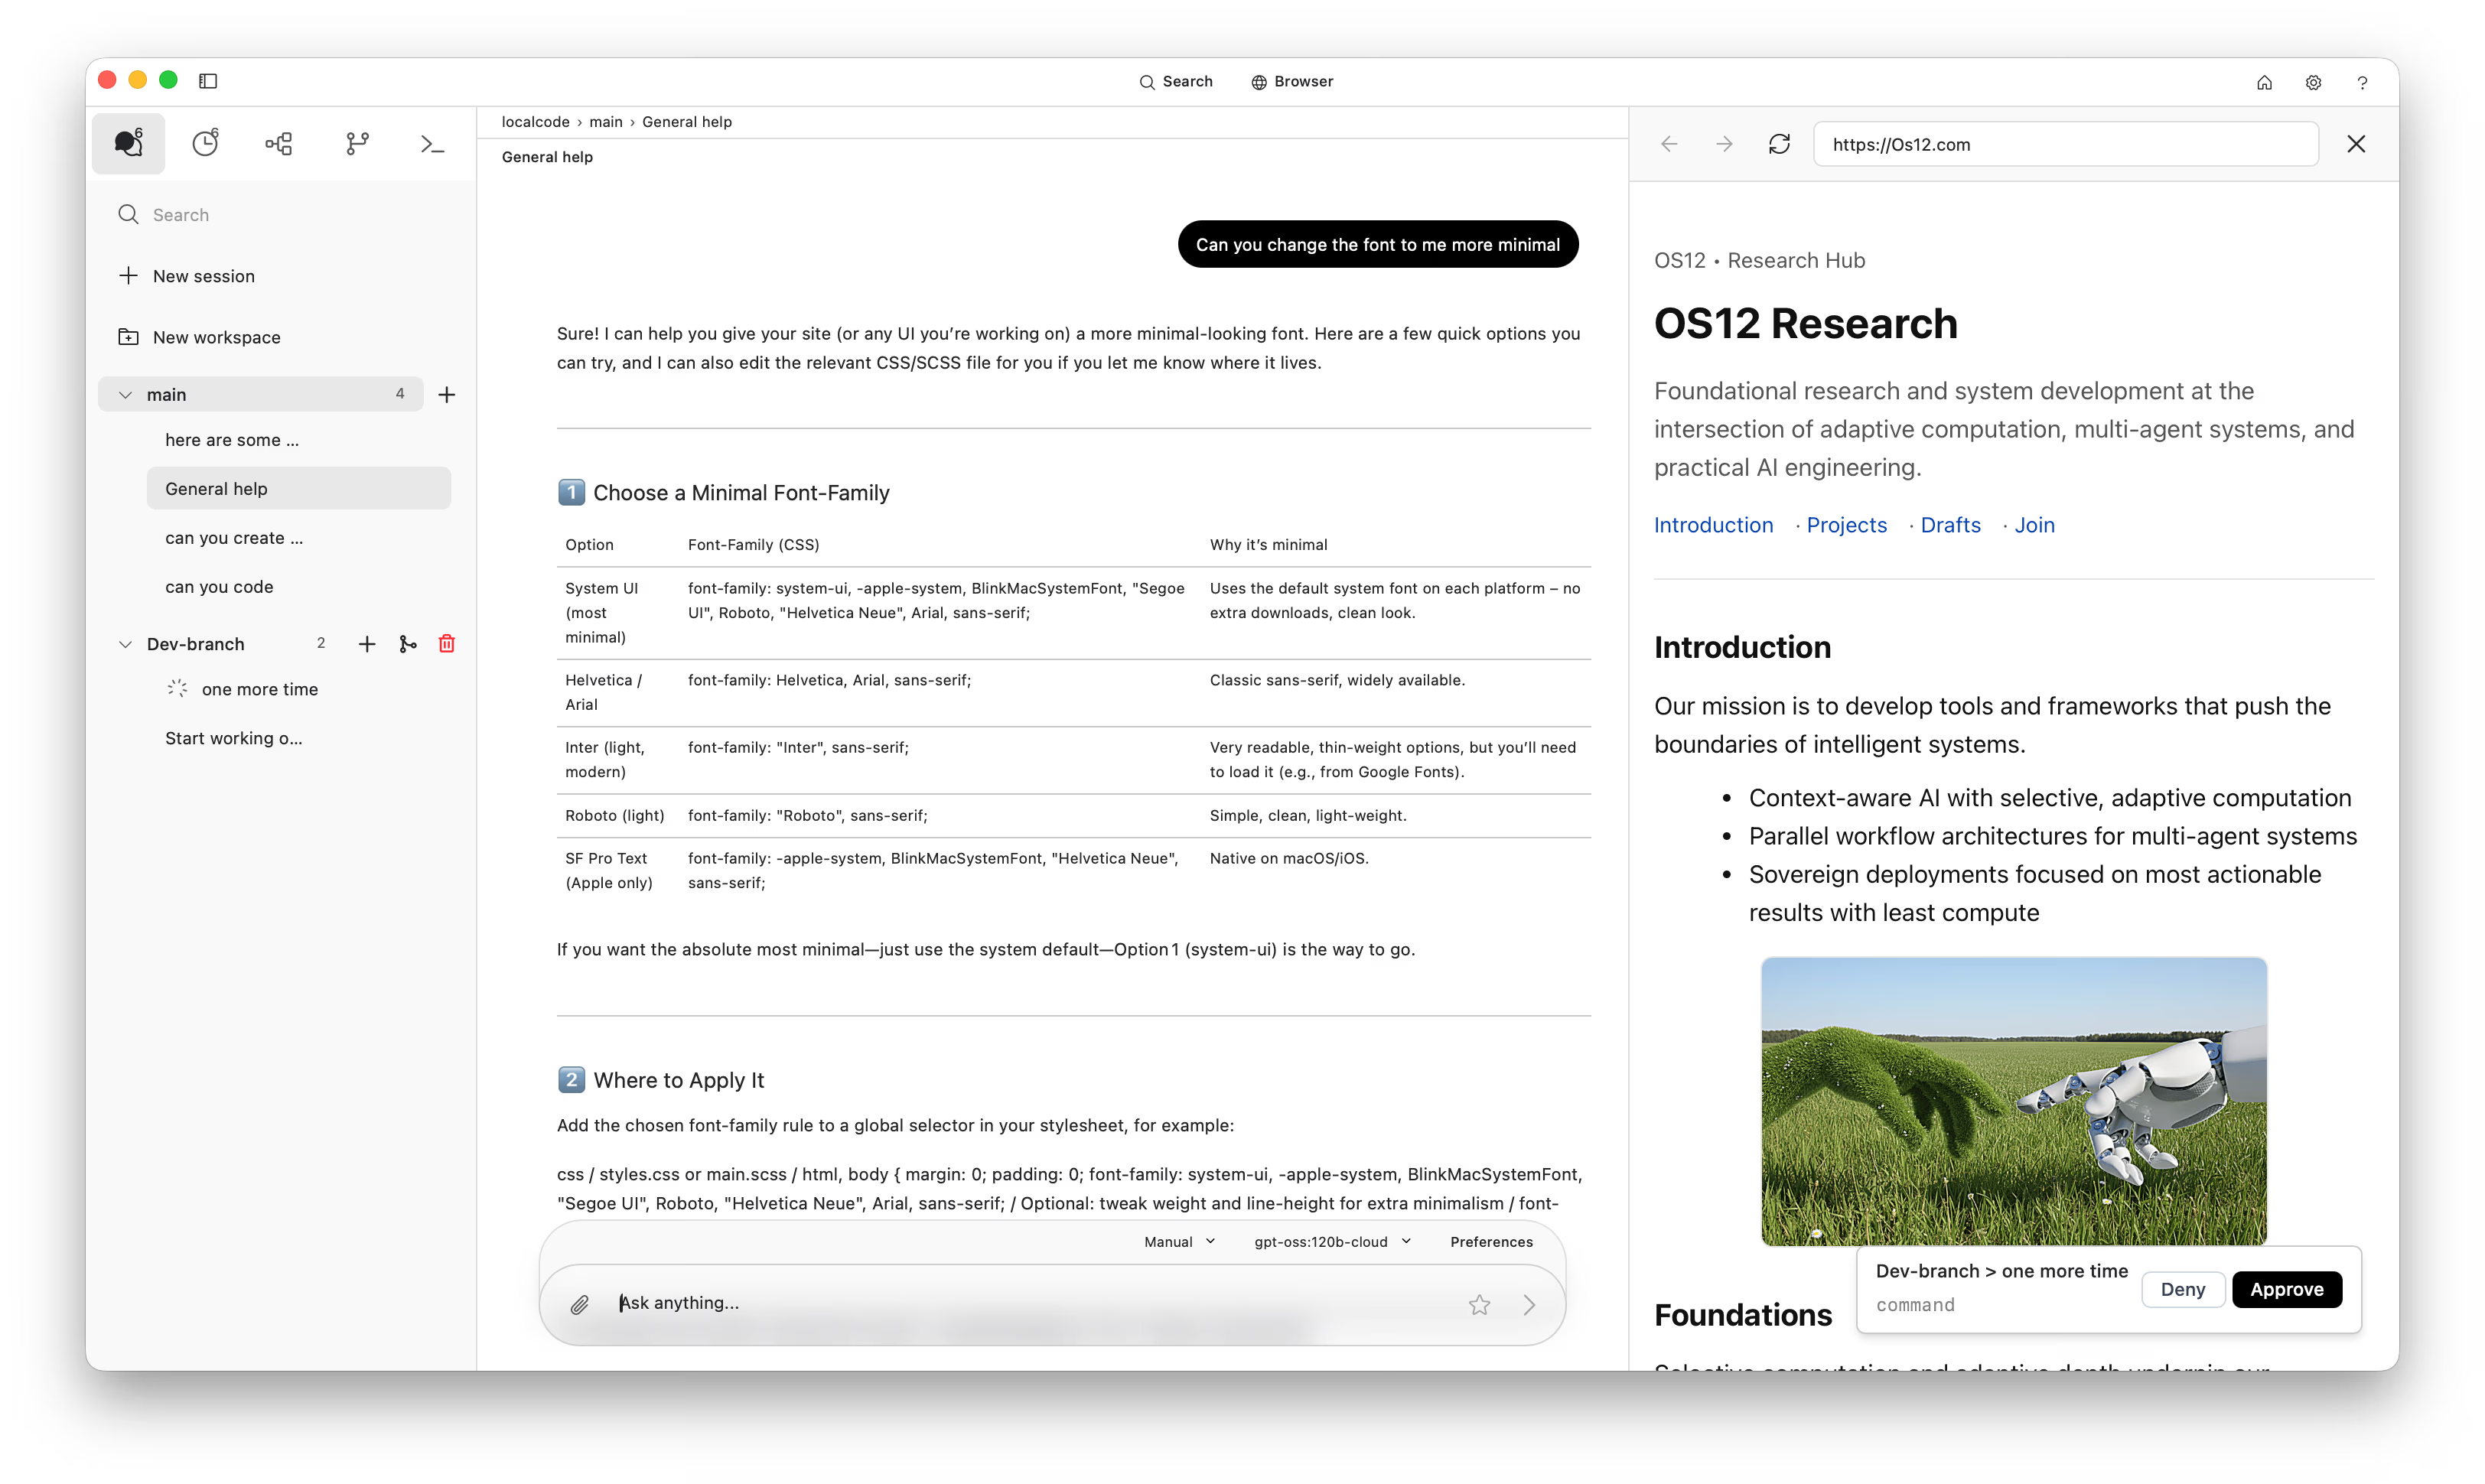Select the 'can you create ...' session
2485x1484 pixels.
(x=234, y=538)
